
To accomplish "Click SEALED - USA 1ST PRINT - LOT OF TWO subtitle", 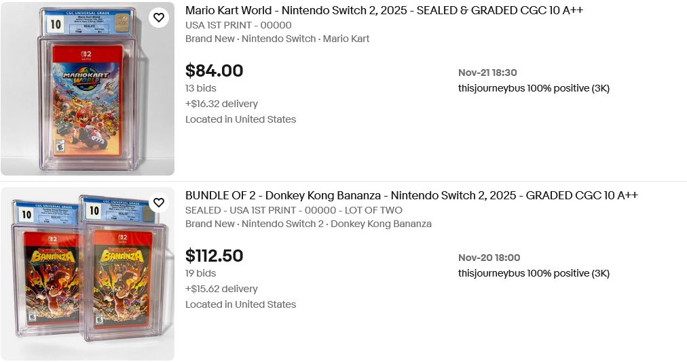I will click(x=293, y=210).
